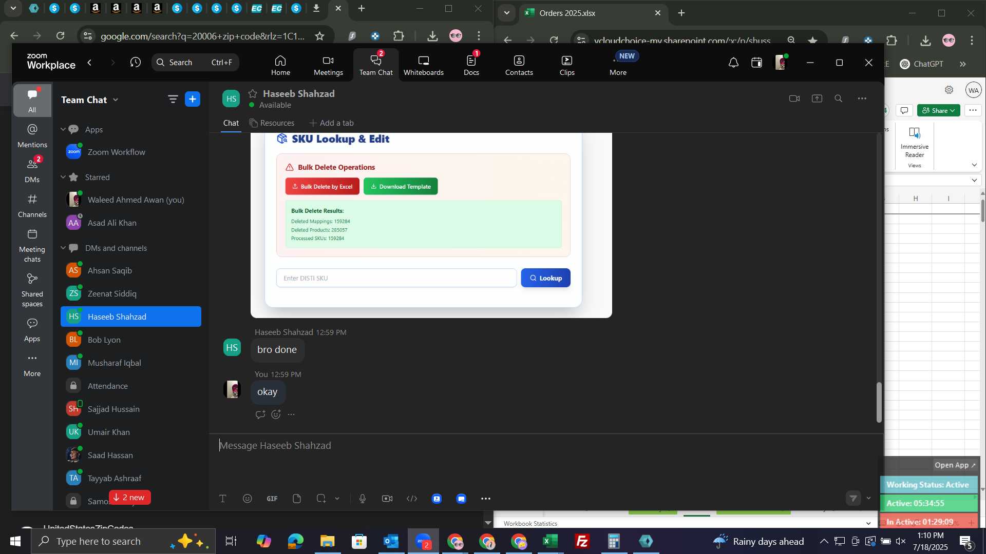Open chat header more options
Image resolution: width=986 pixels, height=554 pixels.
click(x=862, y=98)
